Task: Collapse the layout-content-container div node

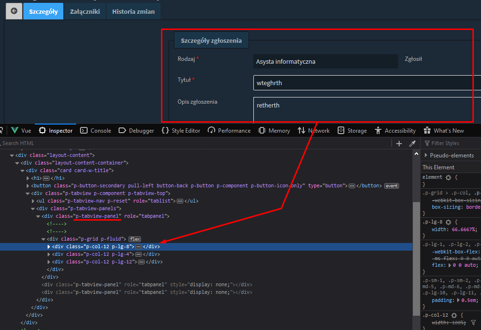Action: click(x=17, y=163)
